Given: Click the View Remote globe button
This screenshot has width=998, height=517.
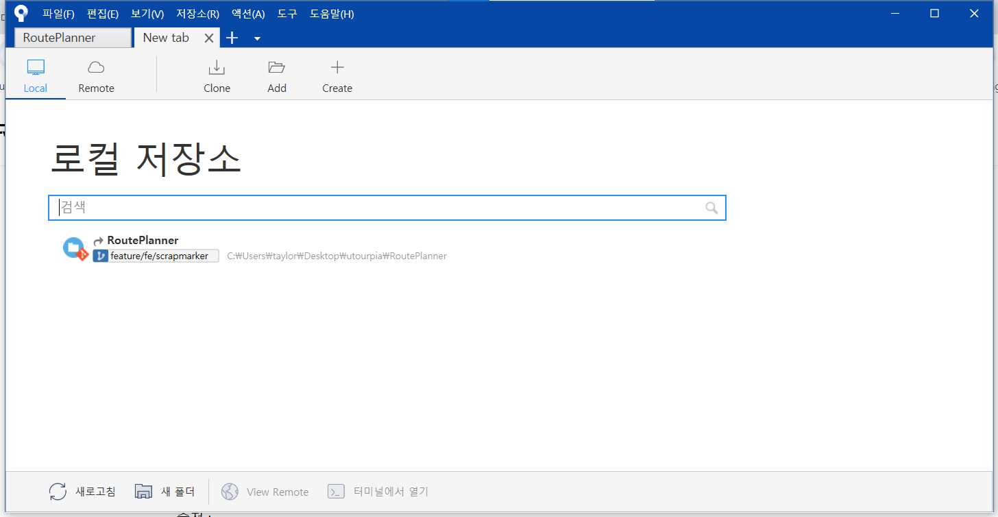Looking at the screenshot, I should pos(265,492).
